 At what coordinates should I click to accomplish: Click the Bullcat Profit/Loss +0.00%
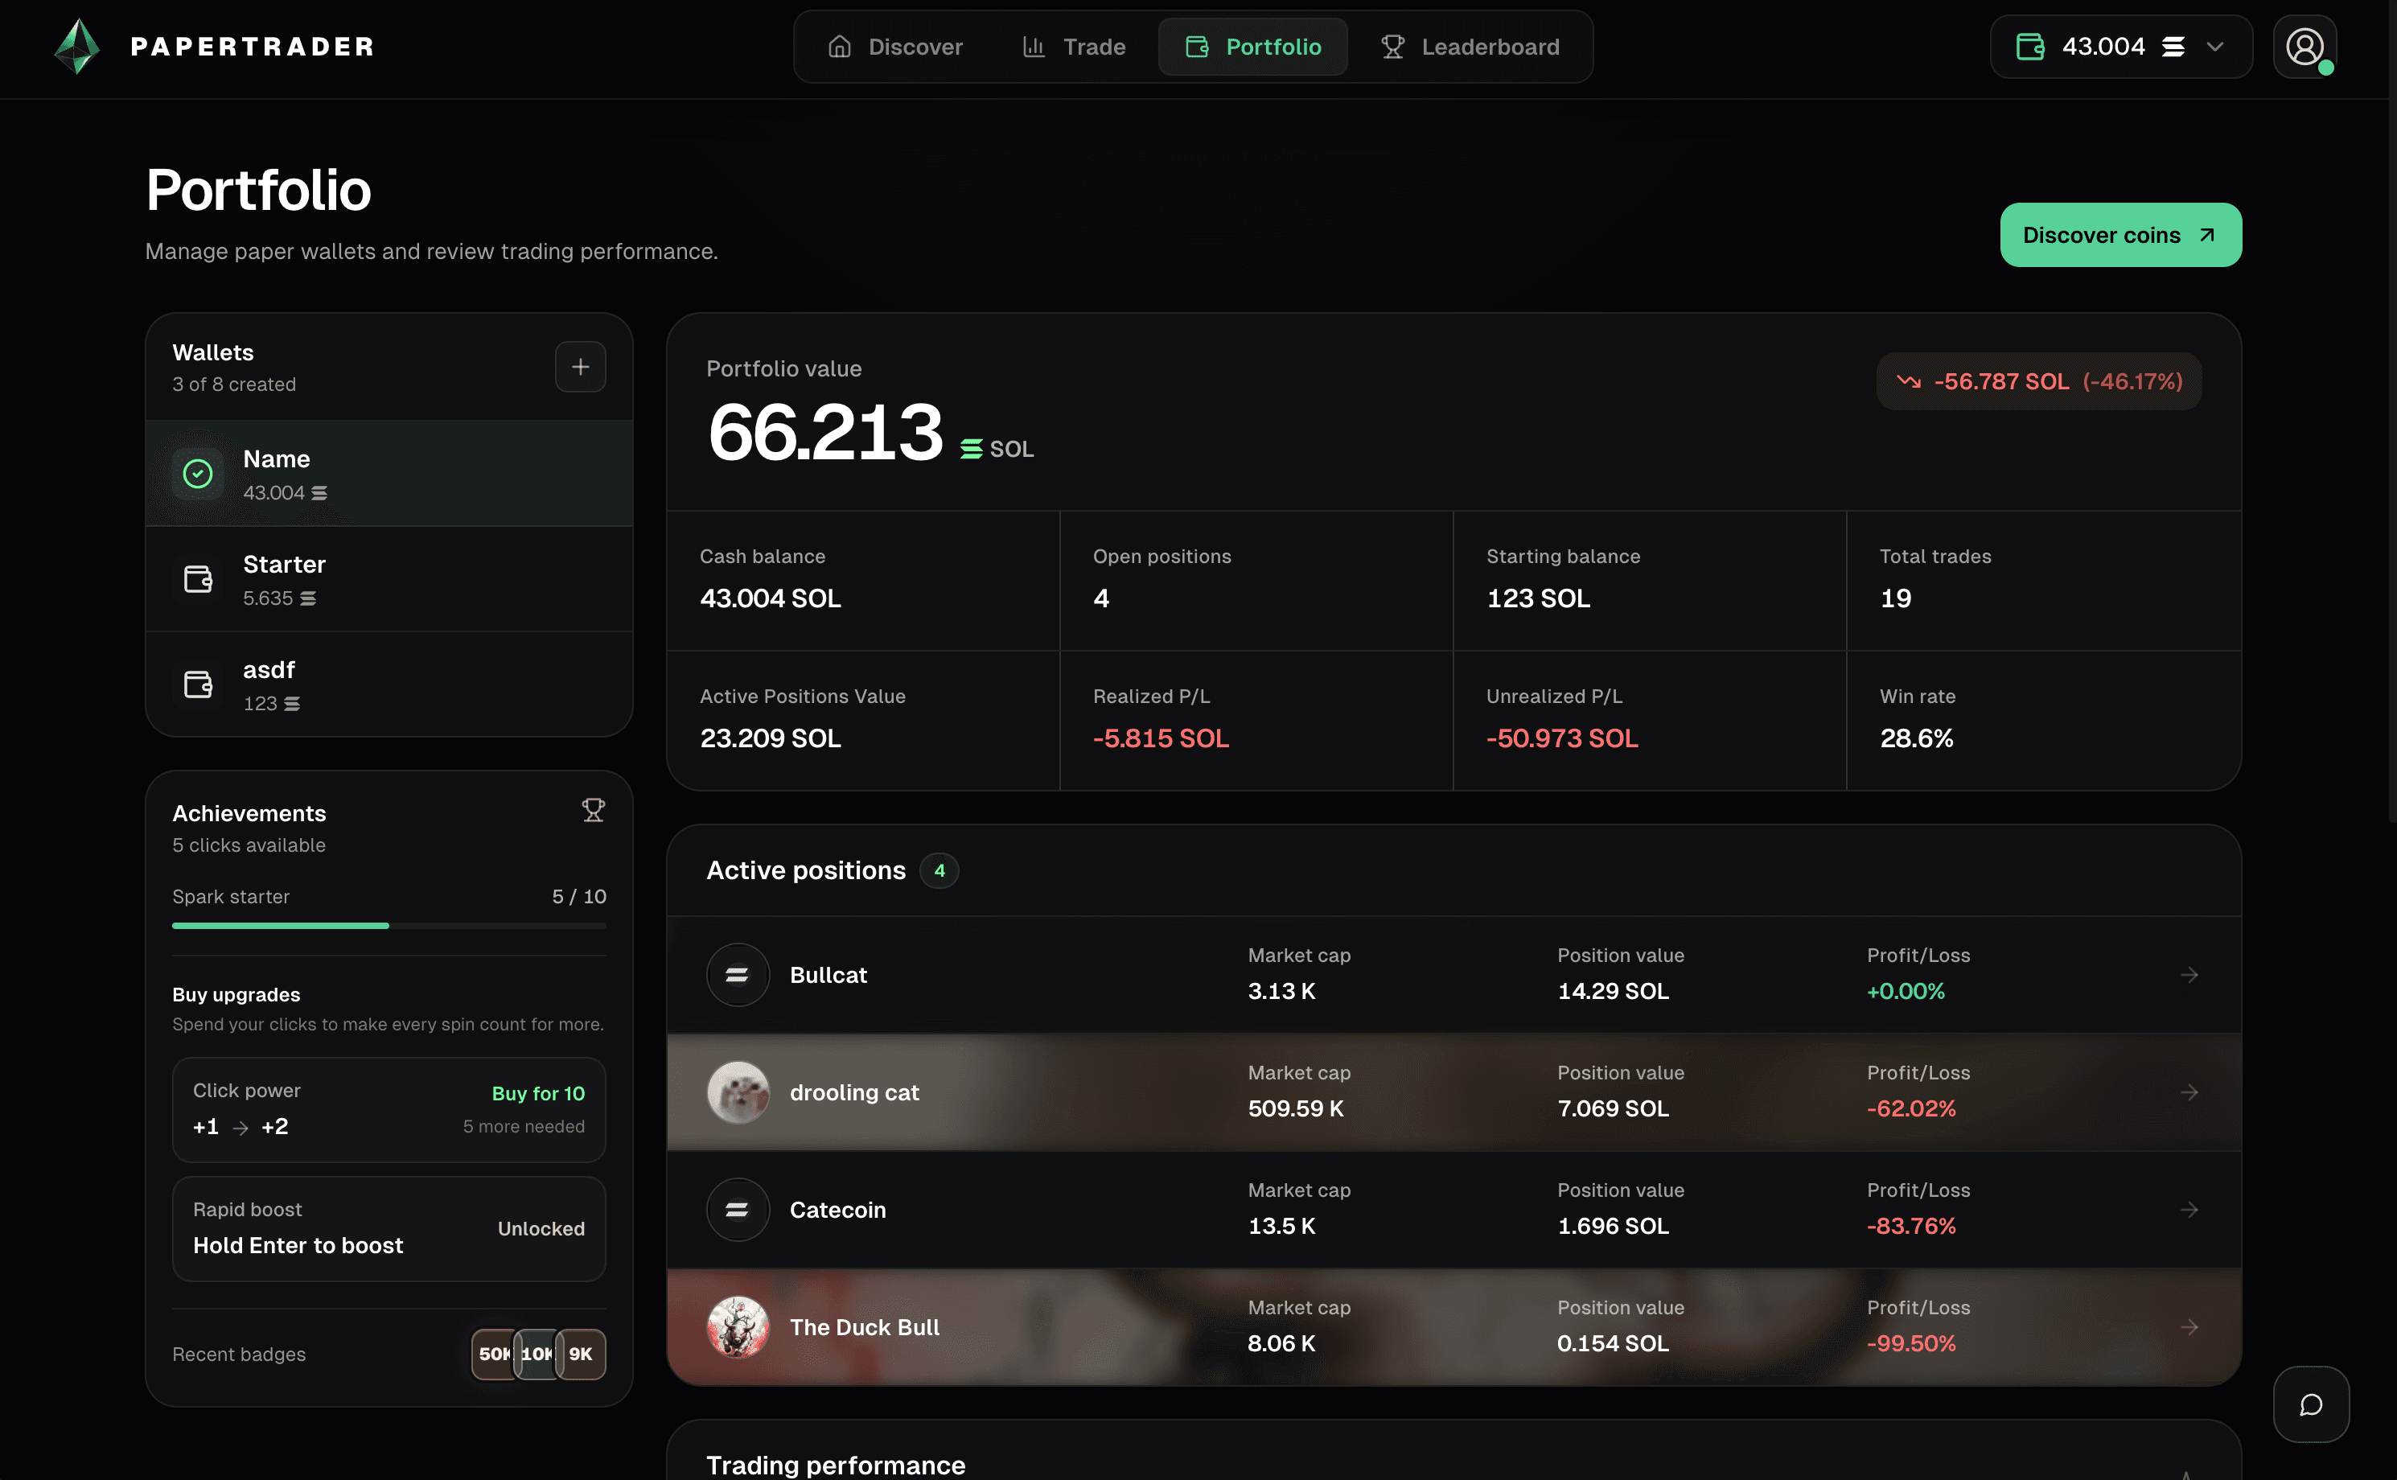pyautogui.click(x=1906, y=992)
